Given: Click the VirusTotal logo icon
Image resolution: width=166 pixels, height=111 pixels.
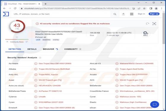Looking at the screenshot, I should pyautogui.click(x=6, y=14).
